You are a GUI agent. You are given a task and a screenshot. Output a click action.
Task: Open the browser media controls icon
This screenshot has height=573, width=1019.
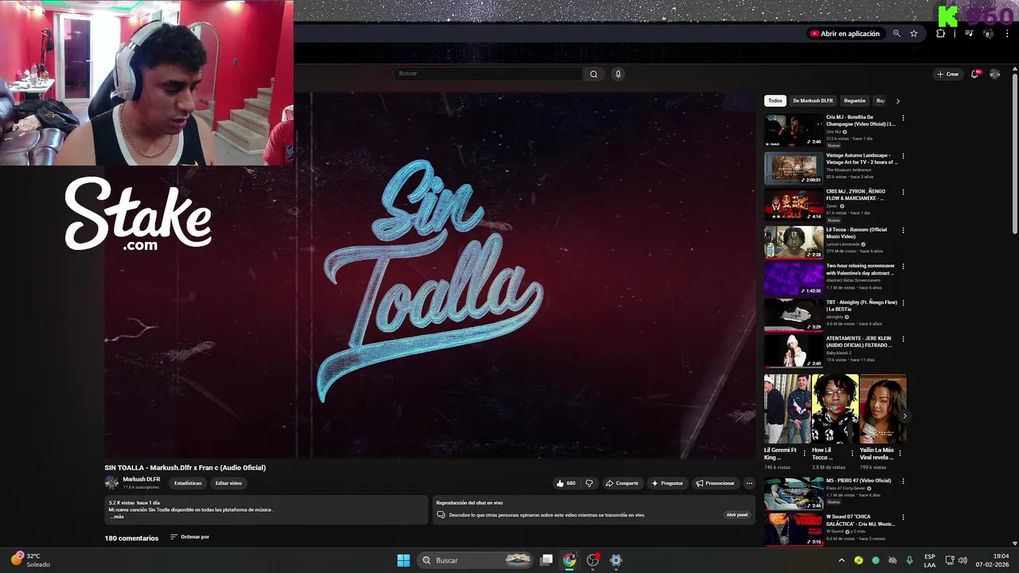click(x=969, y=33)
